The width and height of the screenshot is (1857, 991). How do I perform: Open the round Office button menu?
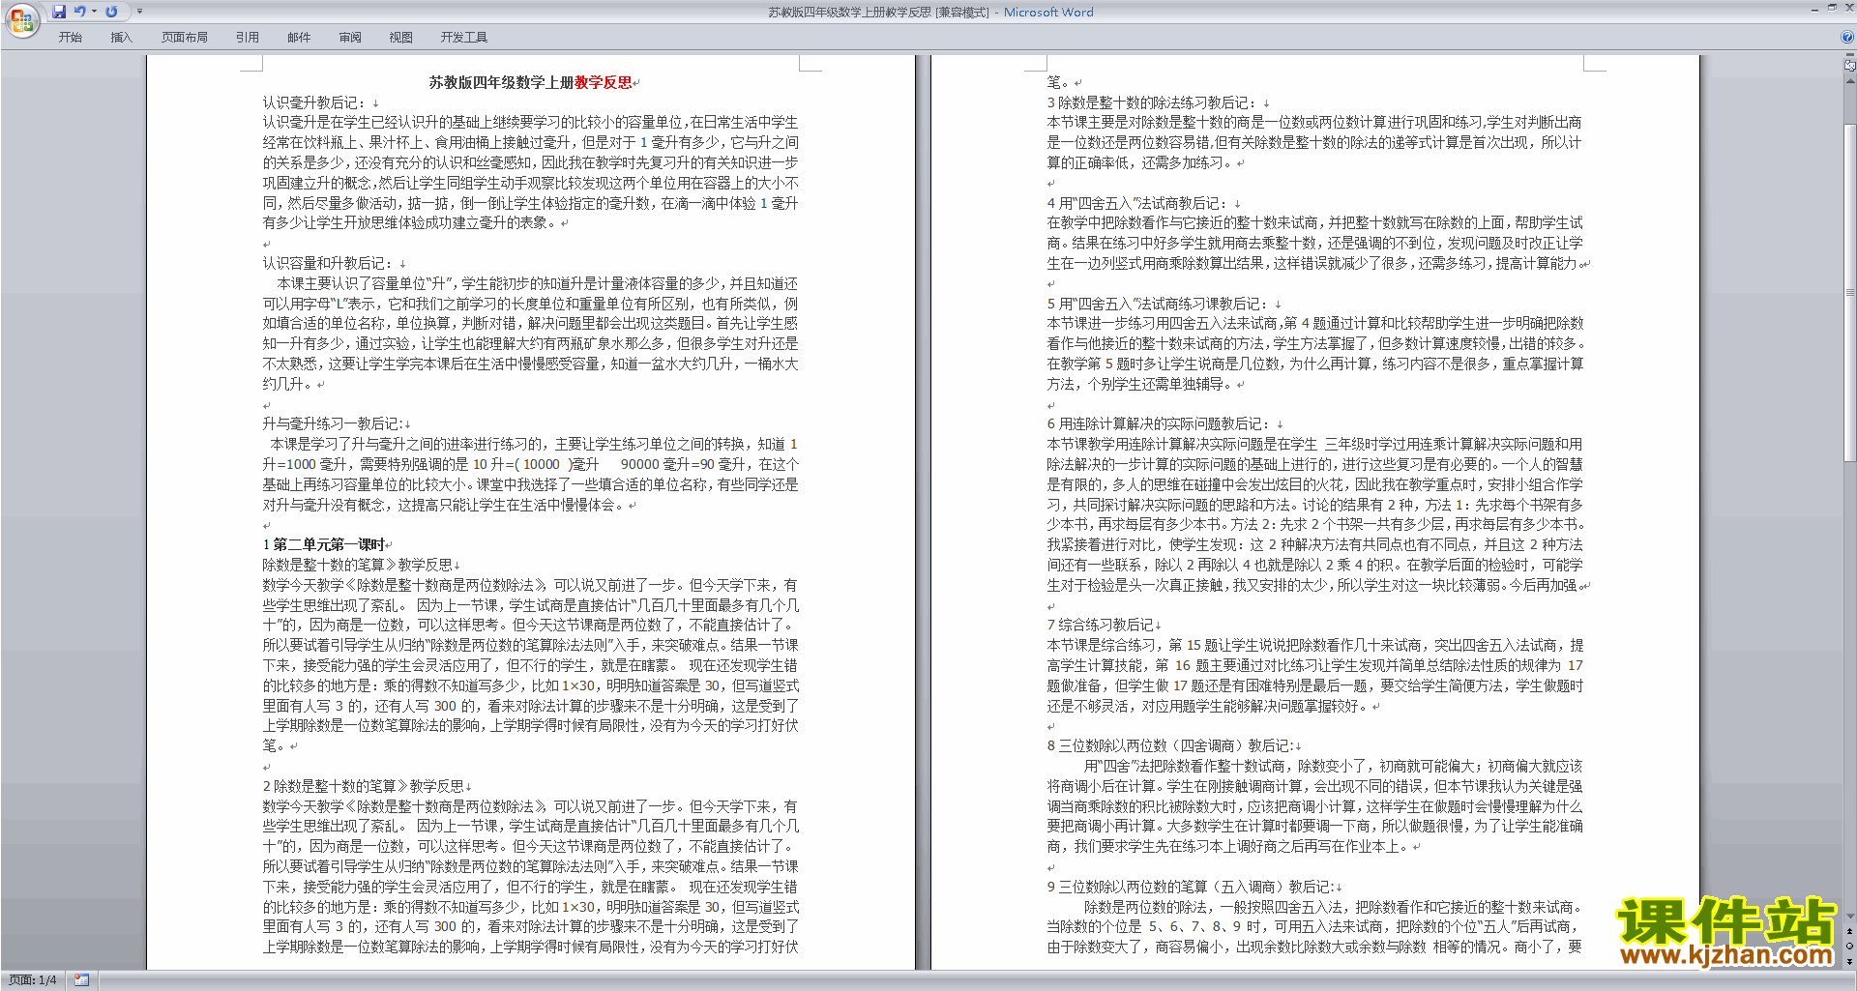coord(21,20)
